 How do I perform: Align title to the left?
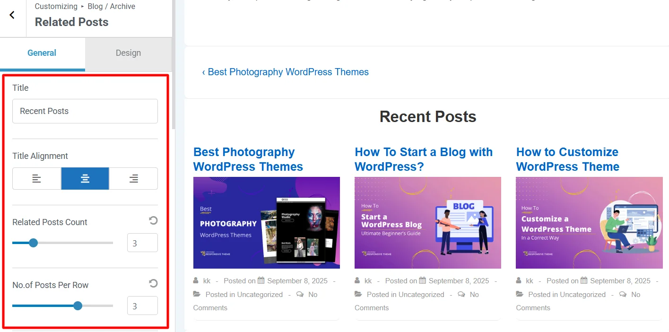pyautogui.click(x=36, y=178)
